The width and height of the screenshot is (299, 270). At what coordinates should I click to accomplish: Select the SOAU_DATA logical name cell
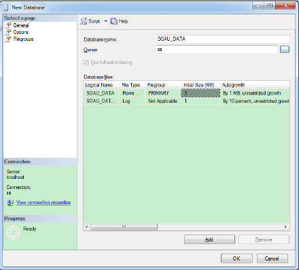click(101, 93)
